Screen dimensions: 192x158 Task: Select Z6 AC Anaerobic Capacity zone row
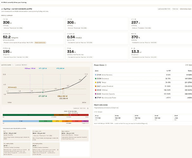[144, 94]
